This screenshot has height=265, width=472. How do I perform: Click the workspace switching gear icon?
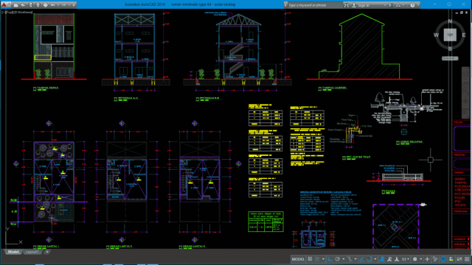(415, 259)
